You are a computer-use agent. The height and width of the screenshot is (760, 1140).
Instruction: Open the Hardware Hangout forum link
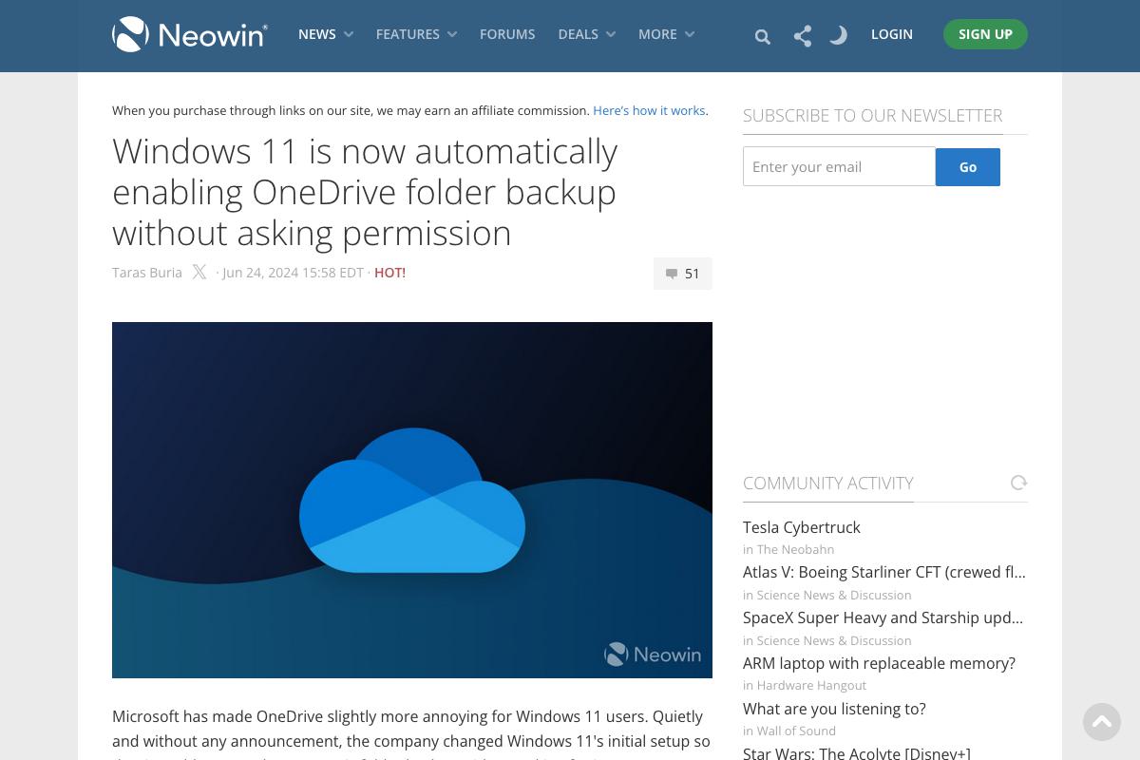[811, 685]
